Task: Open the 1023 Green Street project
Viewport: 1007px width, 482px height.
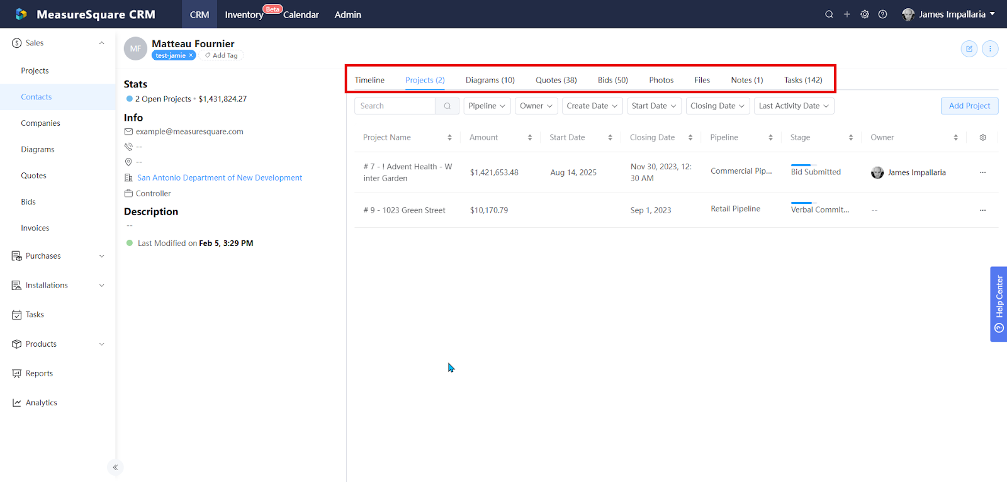Action: point(404,210)
